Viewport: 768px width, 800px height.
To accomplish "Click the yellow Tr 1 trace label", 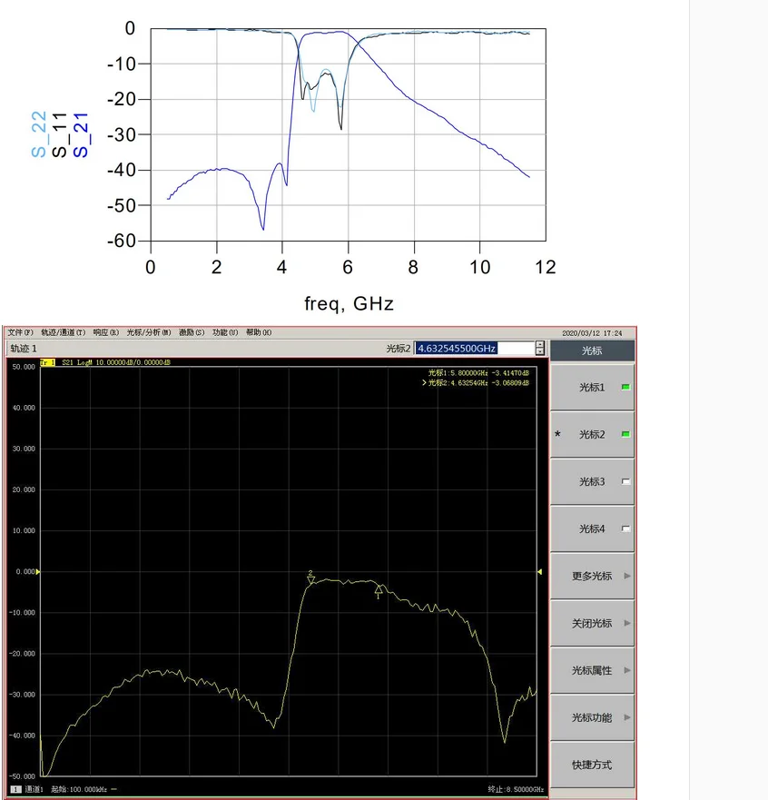I will pos(47,362).
